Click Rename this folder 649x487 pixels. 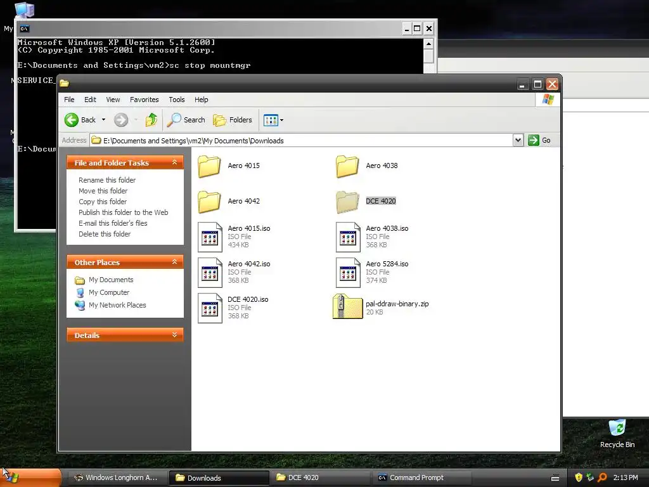[107, 180]
